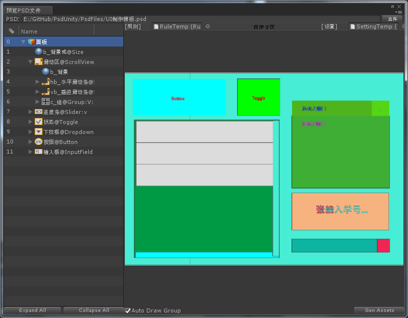
Task: Open the window options menu at top right
Action: pos(399,11)
